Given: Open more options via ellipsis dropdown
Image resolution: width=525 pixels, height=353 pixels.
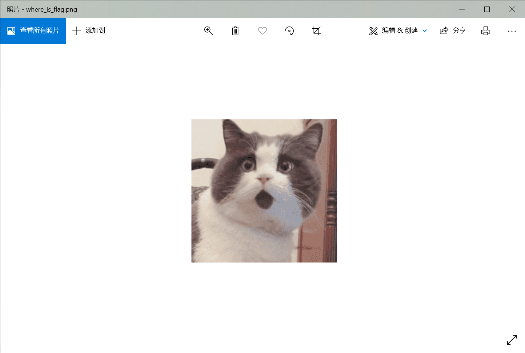Looking at the screenshot, I should coord(512,31).
